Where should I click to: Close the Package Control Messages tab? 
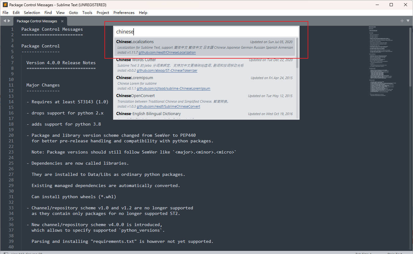click(62, 21)
